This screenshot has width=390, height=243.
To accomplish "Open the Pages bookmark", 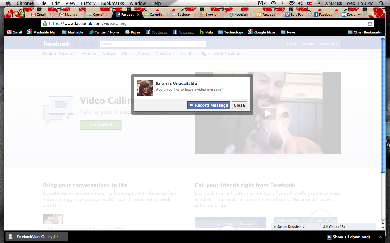I will 133,32.
